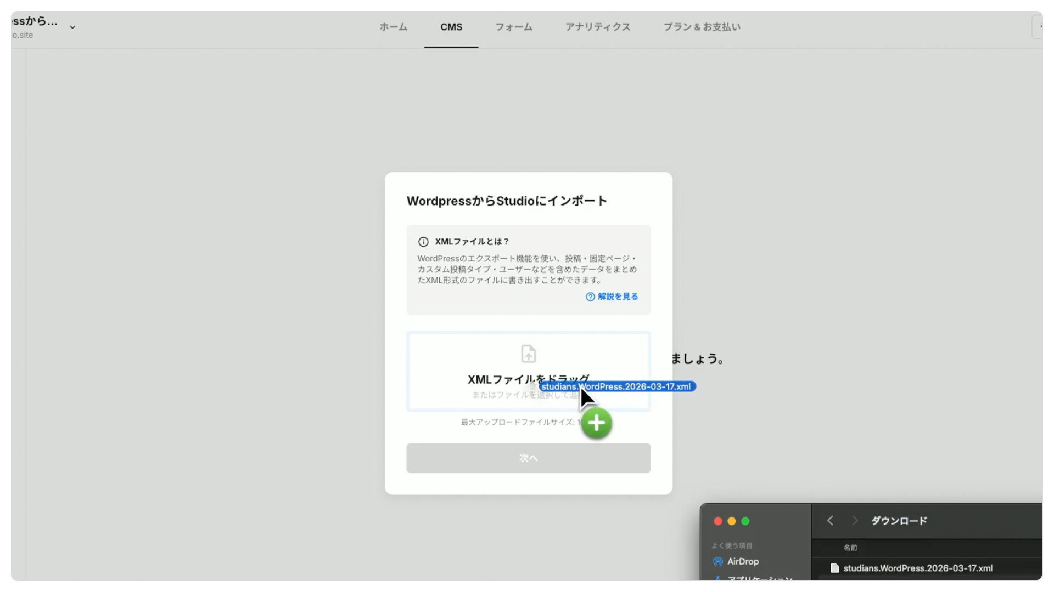Image resolution: width=1054 pixels, height=592 pixels.
Task: Click the xml file icon in Finder list
Action: point(834,568)
